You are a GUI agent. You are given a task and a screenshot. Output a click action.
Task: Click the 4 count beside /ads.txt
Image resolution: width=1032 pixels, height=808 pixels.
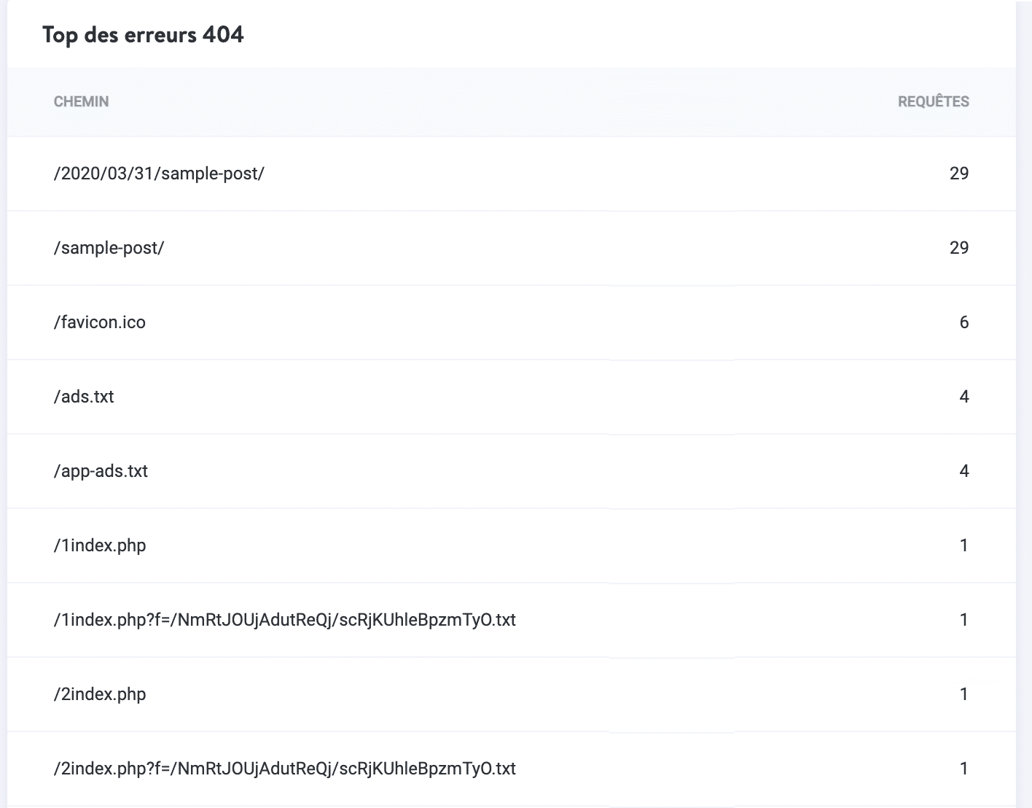(964, 397)
